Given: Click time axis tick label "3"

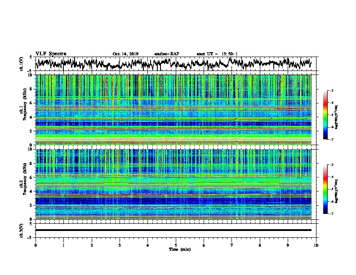Looking at the screenshot, I should (x=120, y=245).
